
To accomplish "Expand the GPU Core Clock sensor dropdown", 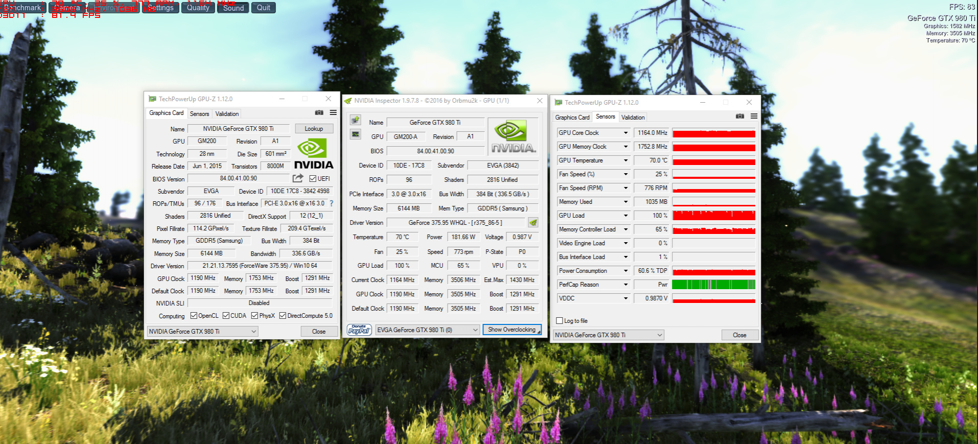I will click(625, 133).
